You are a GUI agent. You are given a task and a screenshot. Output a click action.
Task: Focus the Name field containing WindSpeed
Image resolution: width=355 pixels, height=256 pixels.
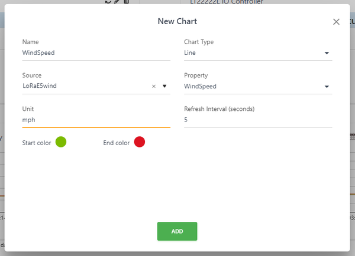[x=95, y=52]
